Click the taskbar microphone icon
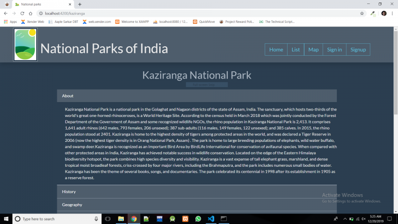 pyautogui.click(x=96, y=219)
